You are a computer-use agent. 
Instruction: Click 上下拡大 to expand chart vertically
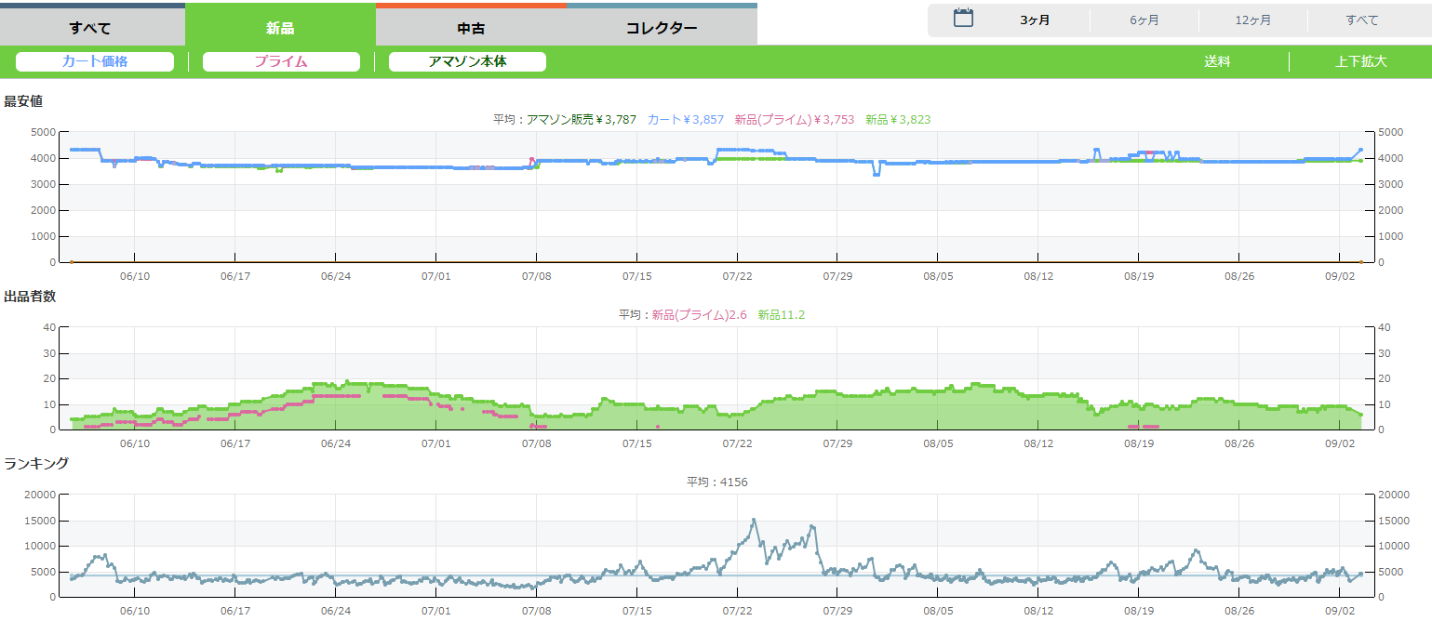coord(1360,61)
